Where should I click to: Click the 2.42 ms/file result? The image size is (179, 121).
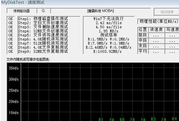coord(109,23)
